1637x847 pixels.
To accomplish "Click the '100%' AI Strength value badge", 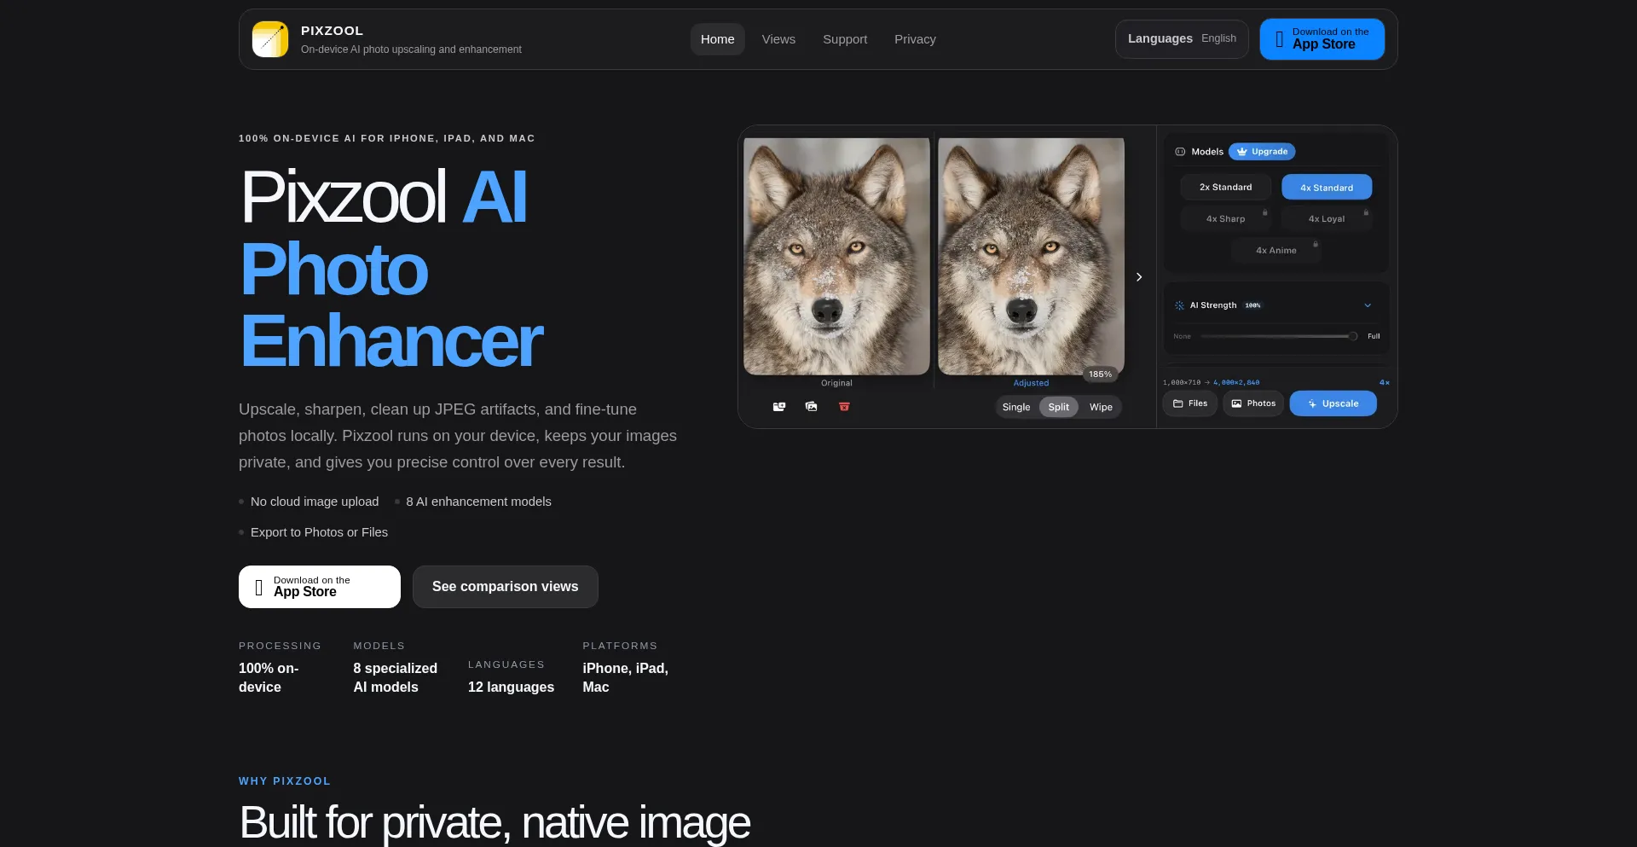I will pyautogui.click(x=1252, y=305).
